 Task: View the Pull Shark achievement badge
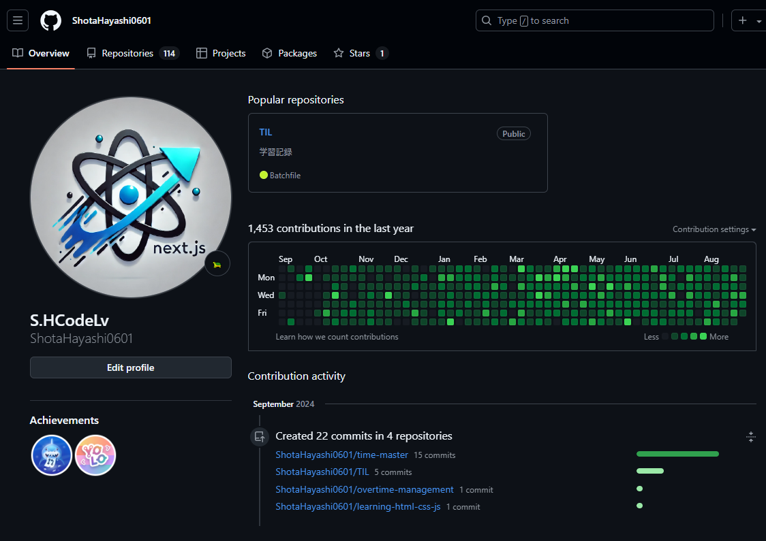52,455
